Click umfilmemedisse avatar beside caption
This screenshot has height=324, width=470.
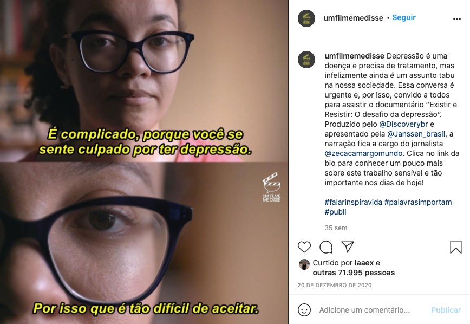[306, 60]
